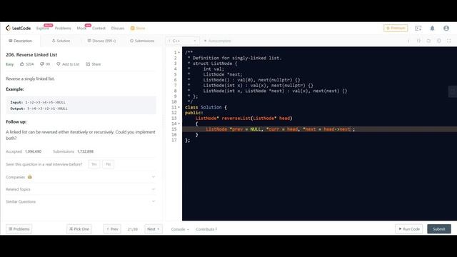Click the Submit button

coord(439,229)
